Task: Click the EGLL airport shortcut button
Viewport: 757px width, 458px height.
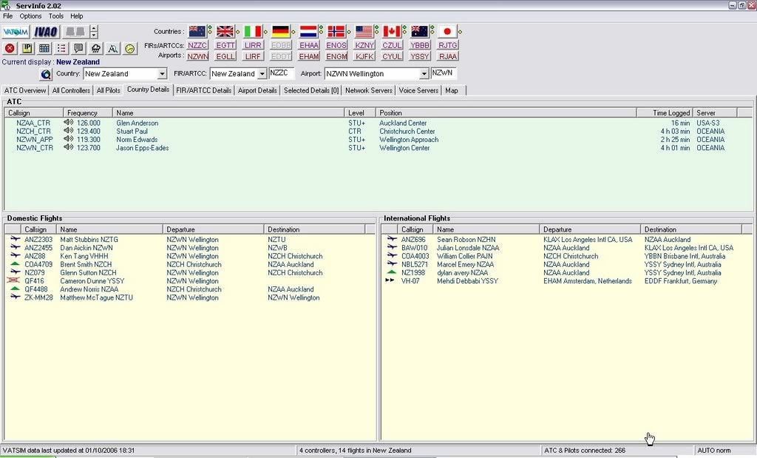Action: (x=225, y=56)
